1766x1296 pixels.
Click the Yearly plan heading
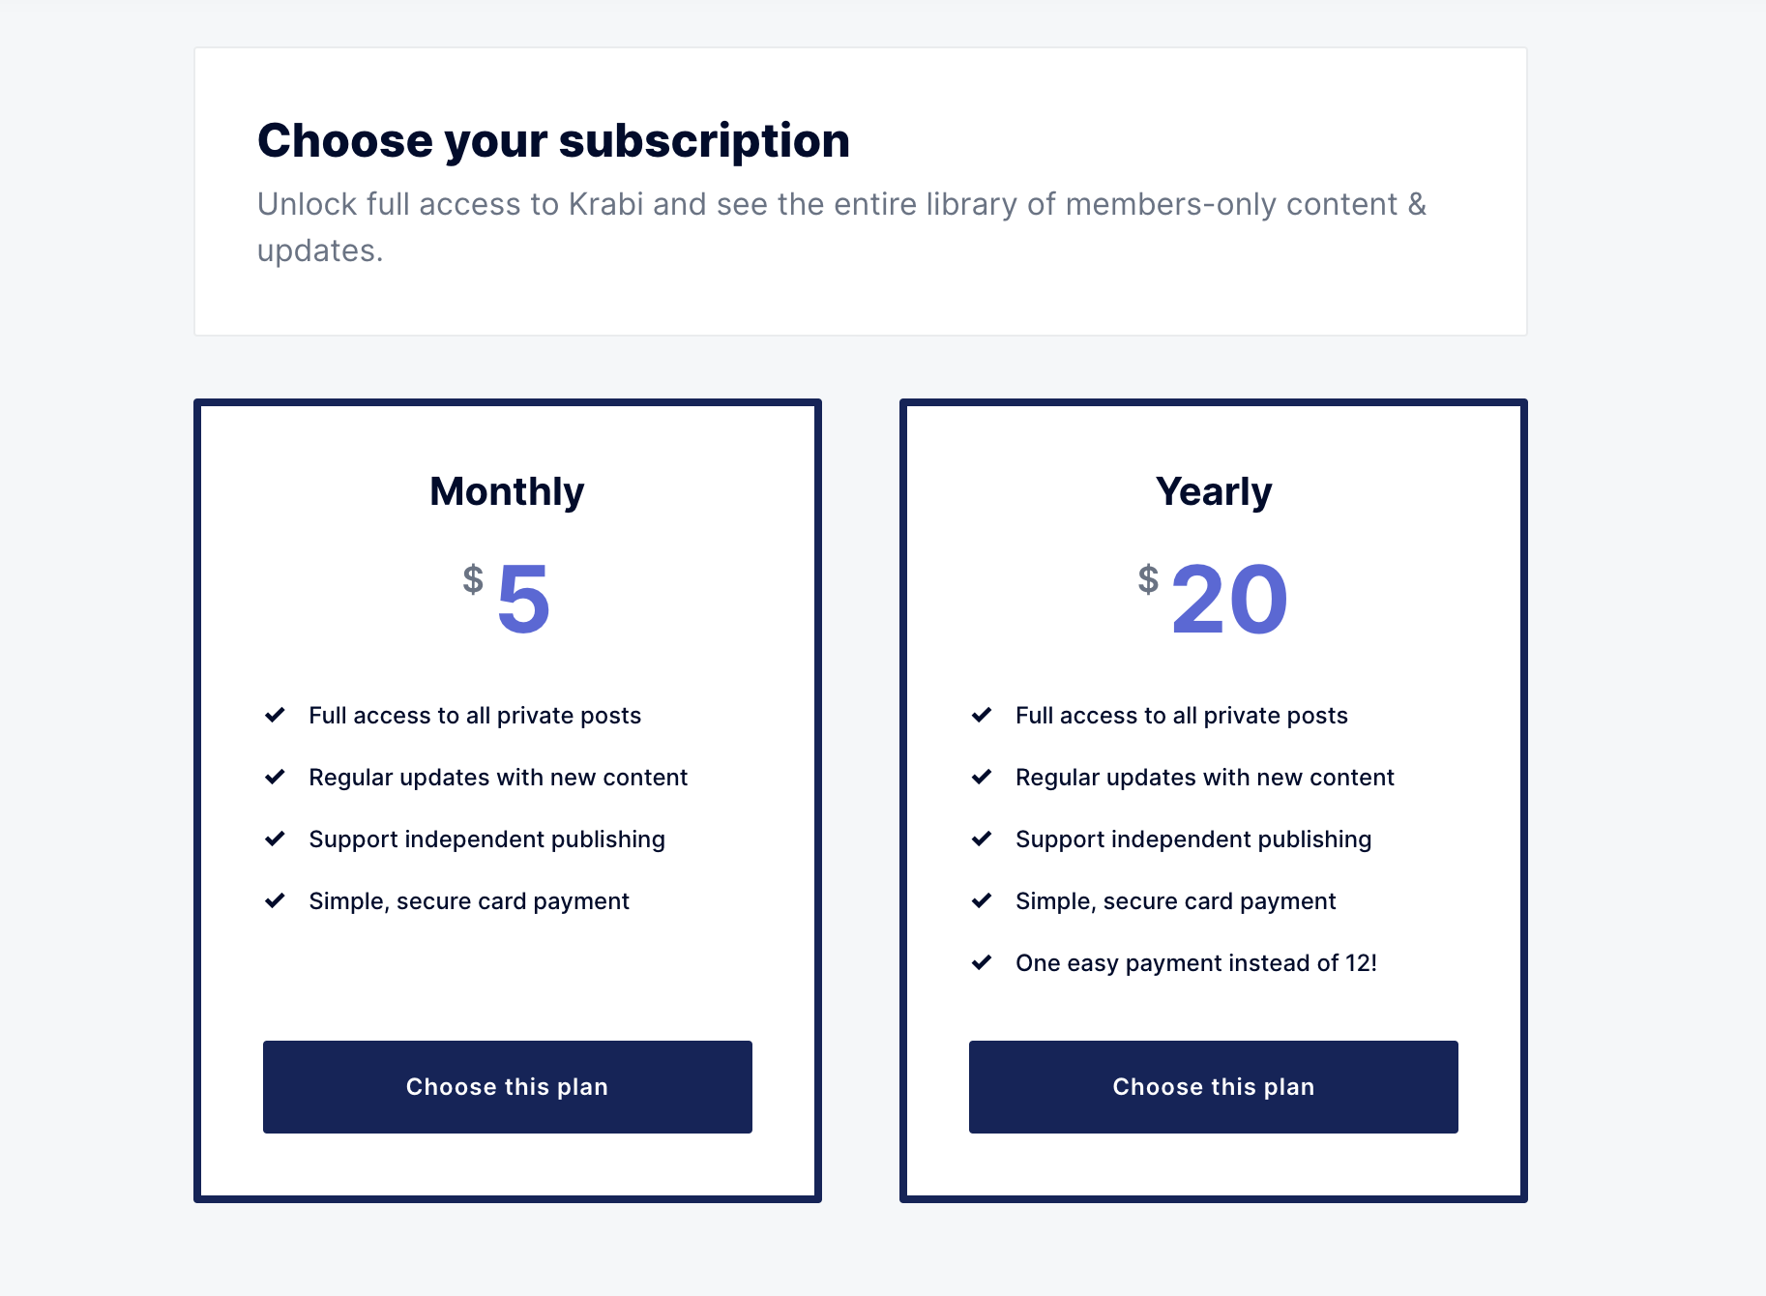pos(1214,490)
